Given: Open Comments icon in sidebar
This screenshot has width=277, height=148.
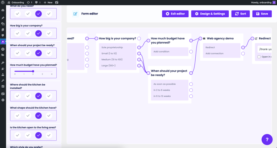Looking at the screenshot, I should click(x=3, y=35).
